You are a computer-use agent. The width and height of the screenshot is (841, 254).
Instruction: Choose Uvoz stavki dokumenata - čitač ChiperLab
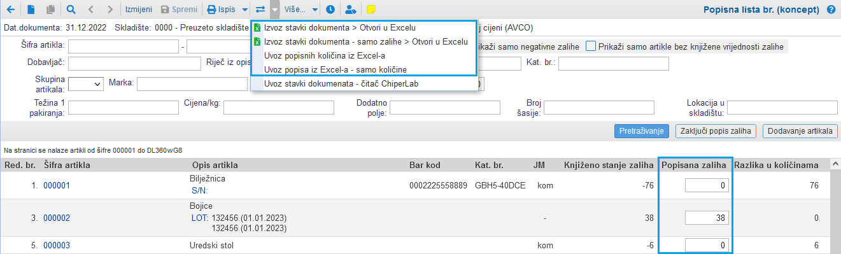pos(341,83)
